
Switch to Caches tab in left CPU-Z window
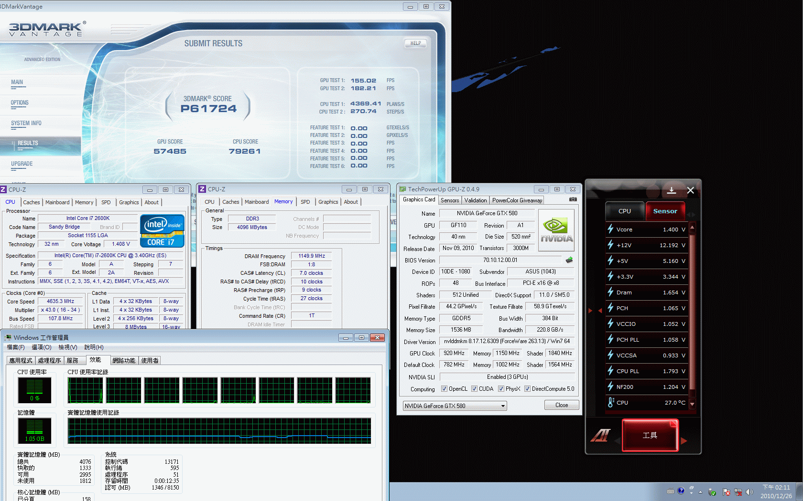click(x=32, y=202)
